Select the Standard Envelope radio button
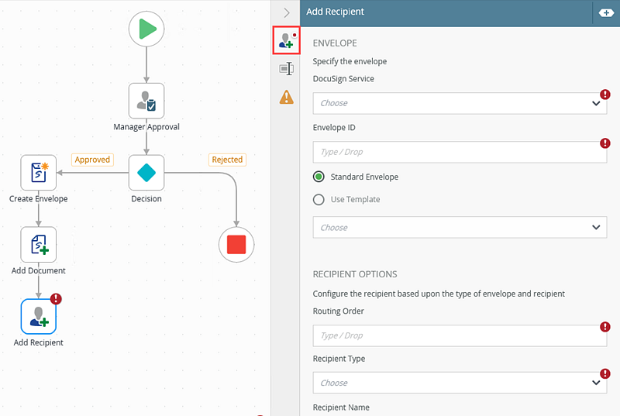Image resolution: width=620 pixels, height=416 pixels. click(x=319, y=177)
